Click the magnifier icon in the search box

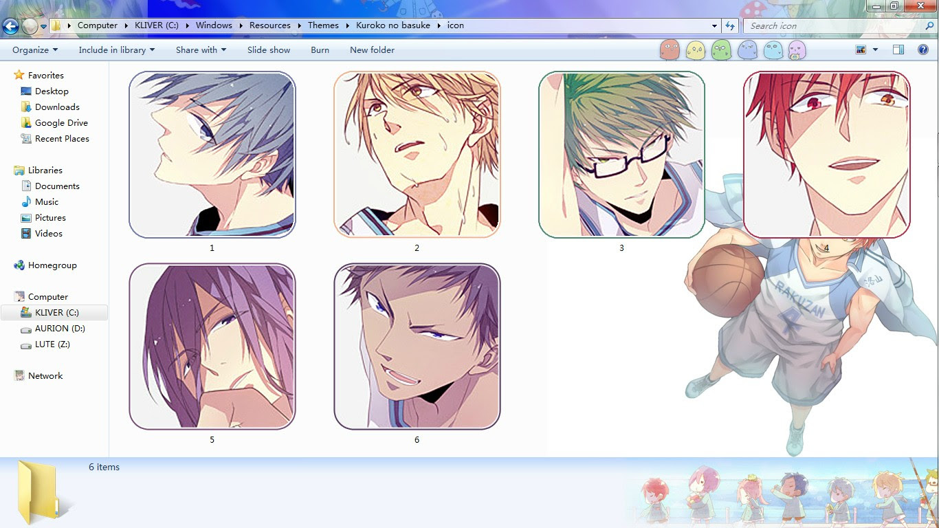tap(929, 25)
